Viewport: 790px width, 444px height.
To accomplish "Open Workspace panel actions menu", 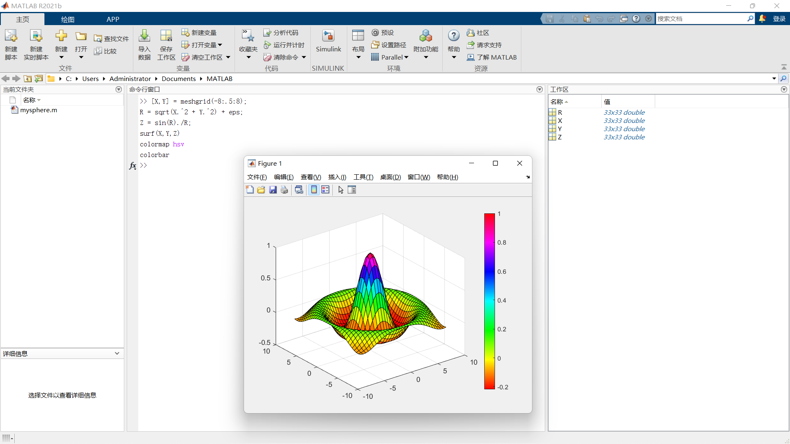I will click(784, 89).
